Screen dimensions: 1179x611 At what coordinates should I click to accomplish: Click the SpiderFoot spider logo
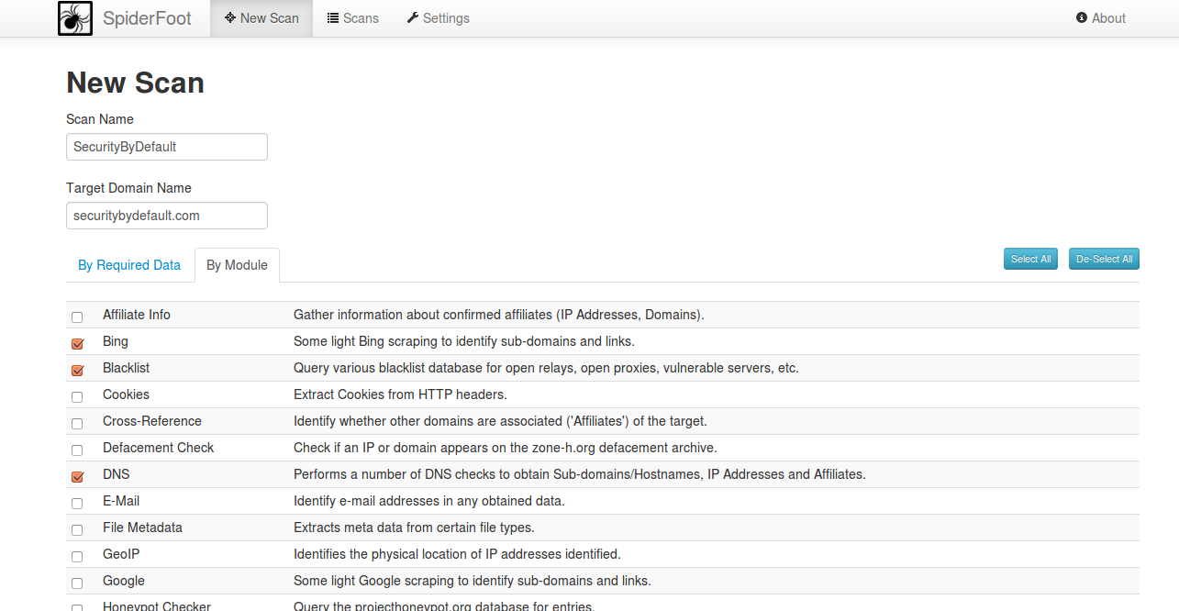point(75,18)
